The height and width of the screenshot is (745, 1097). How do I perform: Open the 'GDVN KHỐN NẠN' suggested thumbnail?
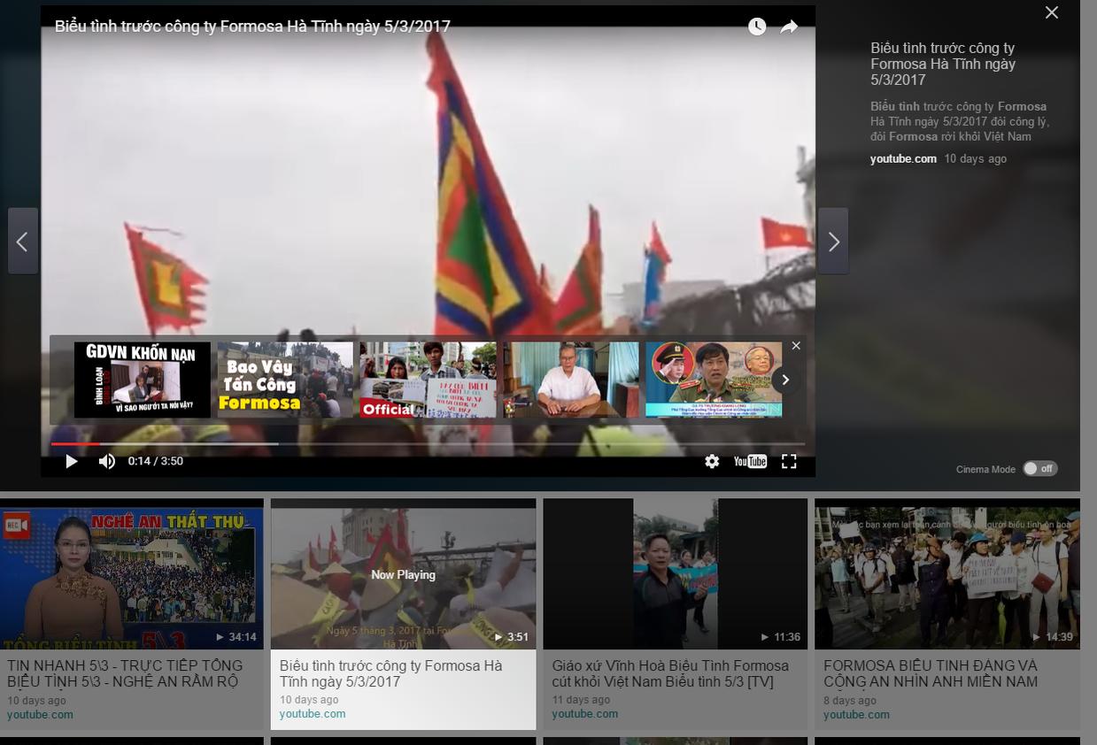[143, 380]
